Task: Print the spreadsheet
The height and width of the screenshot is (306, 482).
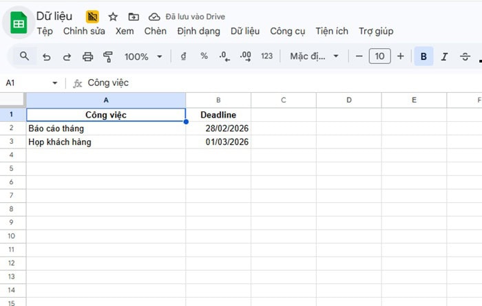Action: pyautogui.click(x=87, y=56)
